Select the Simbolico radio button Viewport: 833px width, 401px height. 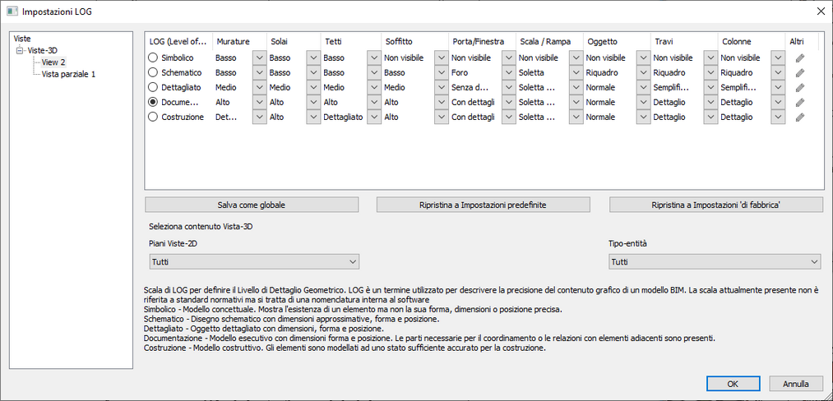(153, 58)
